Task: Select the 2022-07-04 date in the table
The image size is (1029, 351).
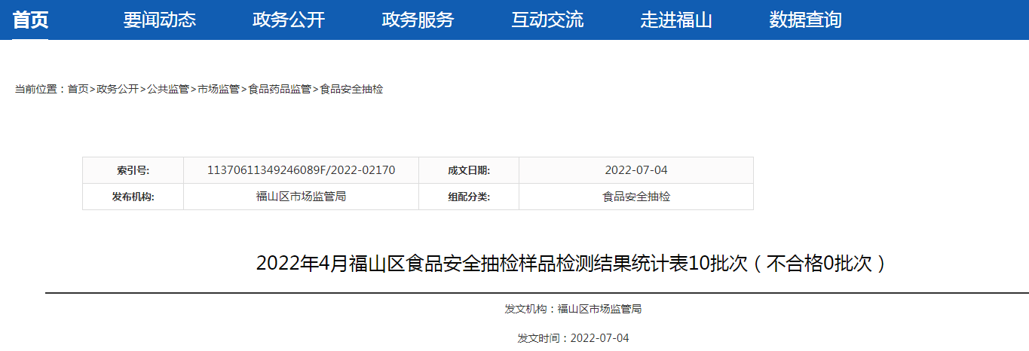Action: [636, 170]
